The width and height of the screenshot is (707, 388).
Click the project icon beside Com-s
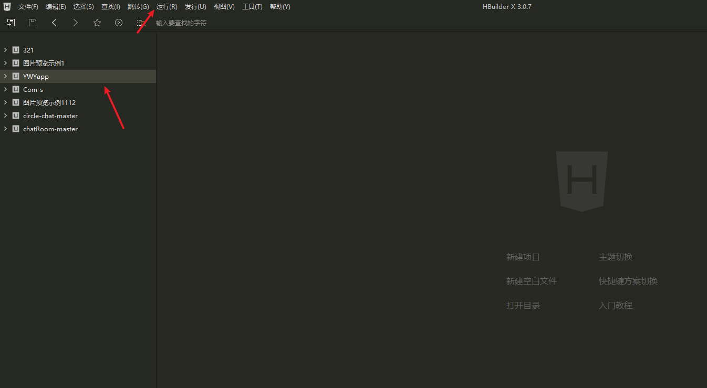point(16,89)
